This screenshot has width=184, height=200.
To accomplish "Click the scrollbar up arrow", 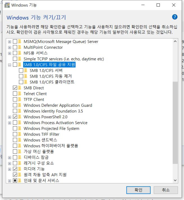I will 175,41.
